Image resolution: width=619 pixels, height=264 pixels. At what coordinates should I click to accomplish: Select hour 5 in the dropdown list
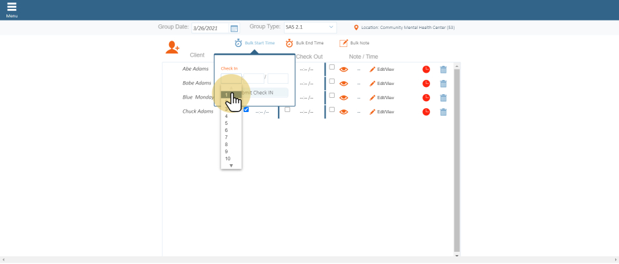[226, 123]
